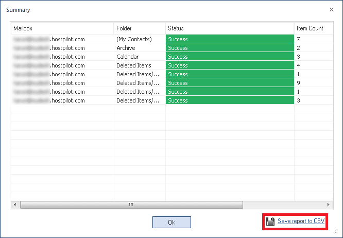This screenshot has height=238, width=343.
Task: Click the horizontal scrollbar right arrow
Action: (x=328, y=205)
